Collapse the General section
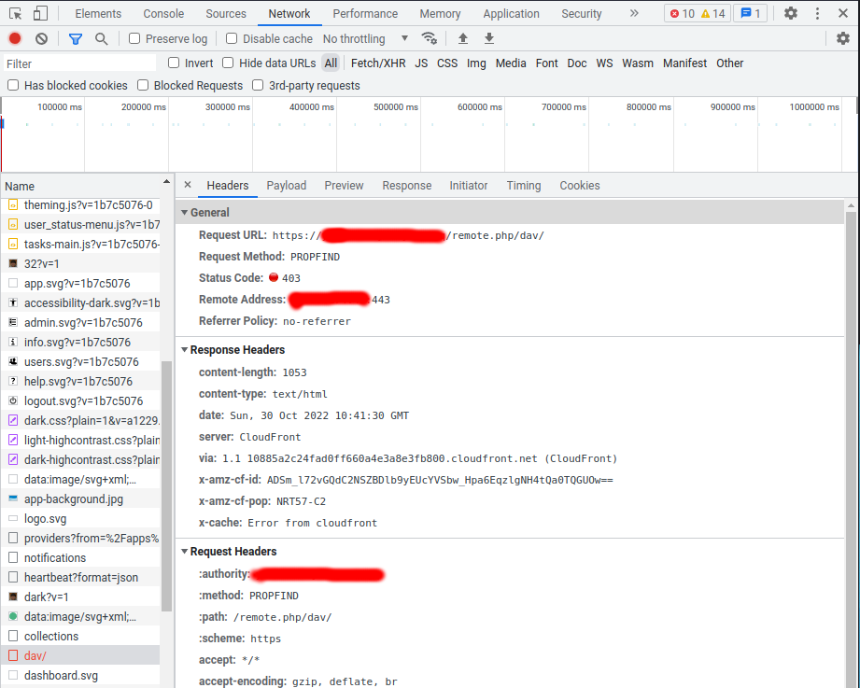Screen dimensions: 860x688 185,212
